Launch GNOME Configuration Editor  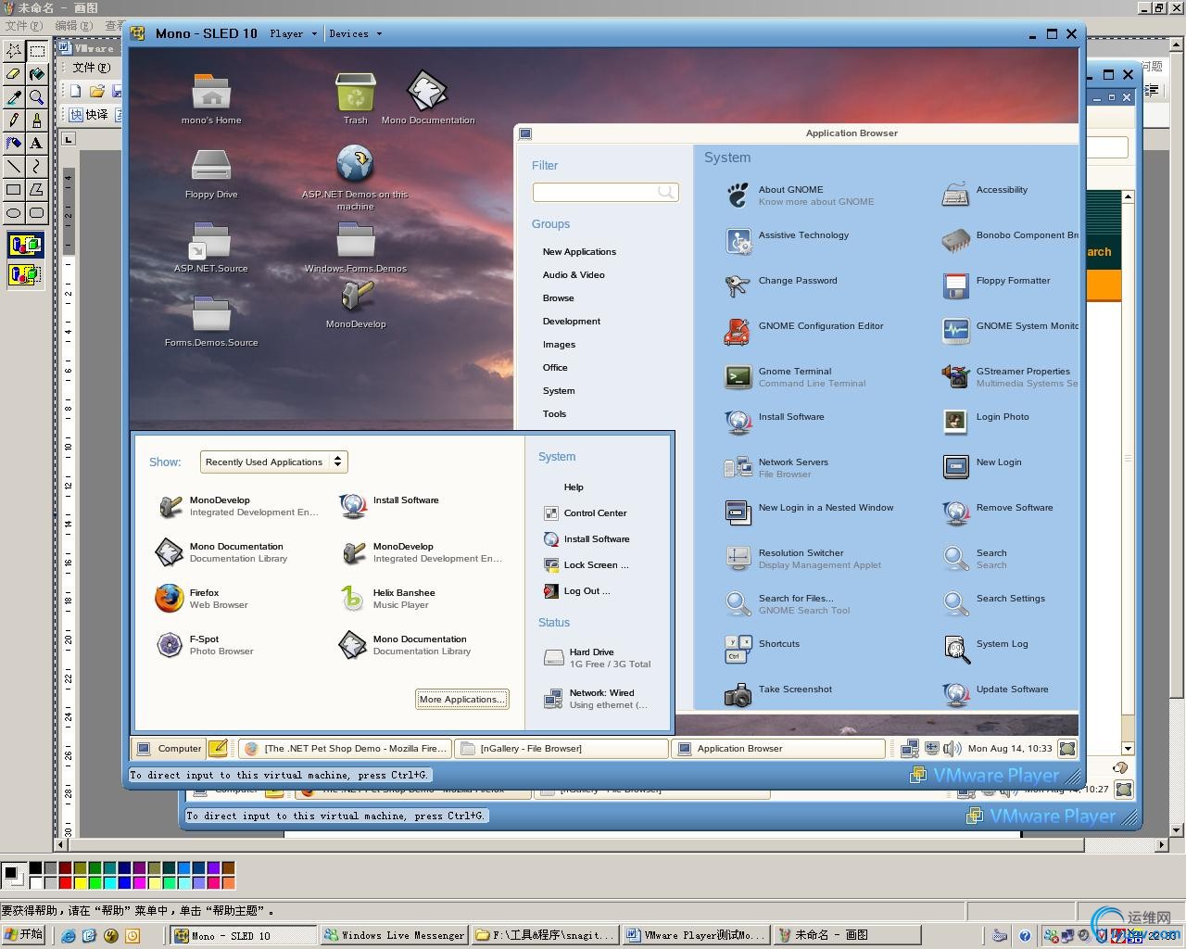coord(804,331)
